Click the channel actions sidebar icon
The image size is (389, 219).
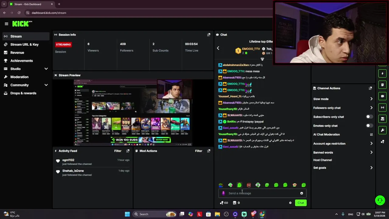pos(383,119)
